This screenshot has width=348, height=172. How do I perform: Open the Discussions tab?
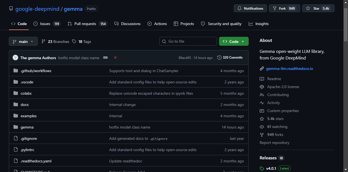(x=127, y=24)
